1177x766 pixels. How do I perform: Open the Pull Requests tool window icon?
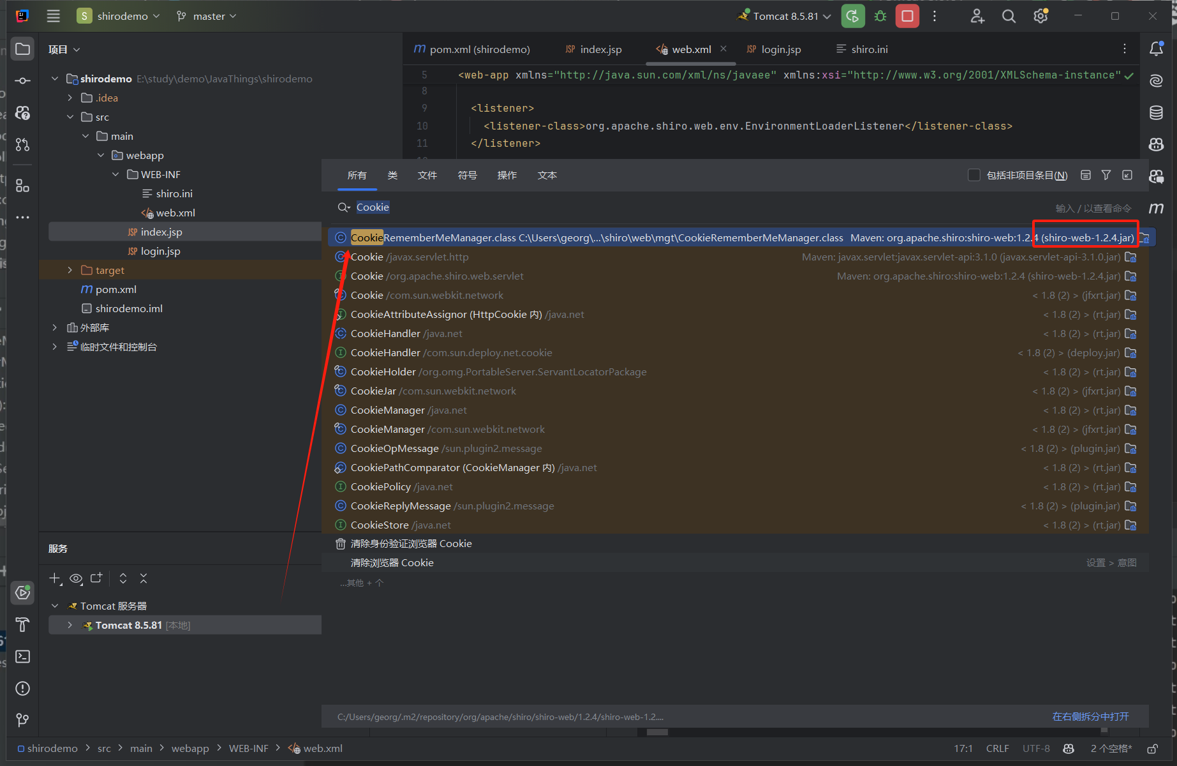(x=22, y=144)
